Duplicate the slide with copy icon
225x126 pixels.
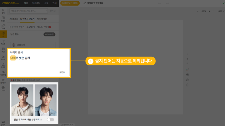[187, 75]
